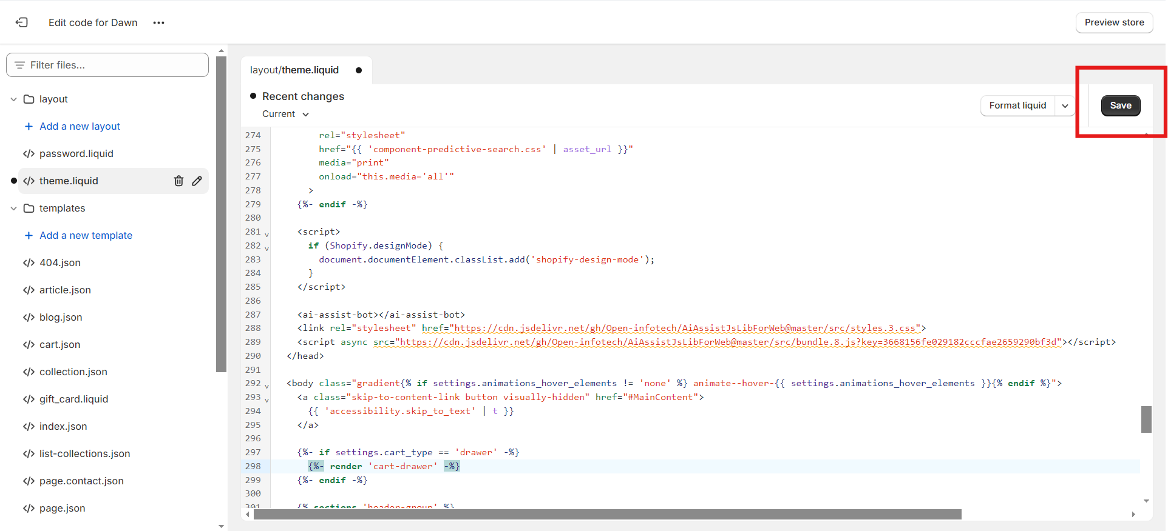Fold code at line 293 anchor tag

click(267, 399)
